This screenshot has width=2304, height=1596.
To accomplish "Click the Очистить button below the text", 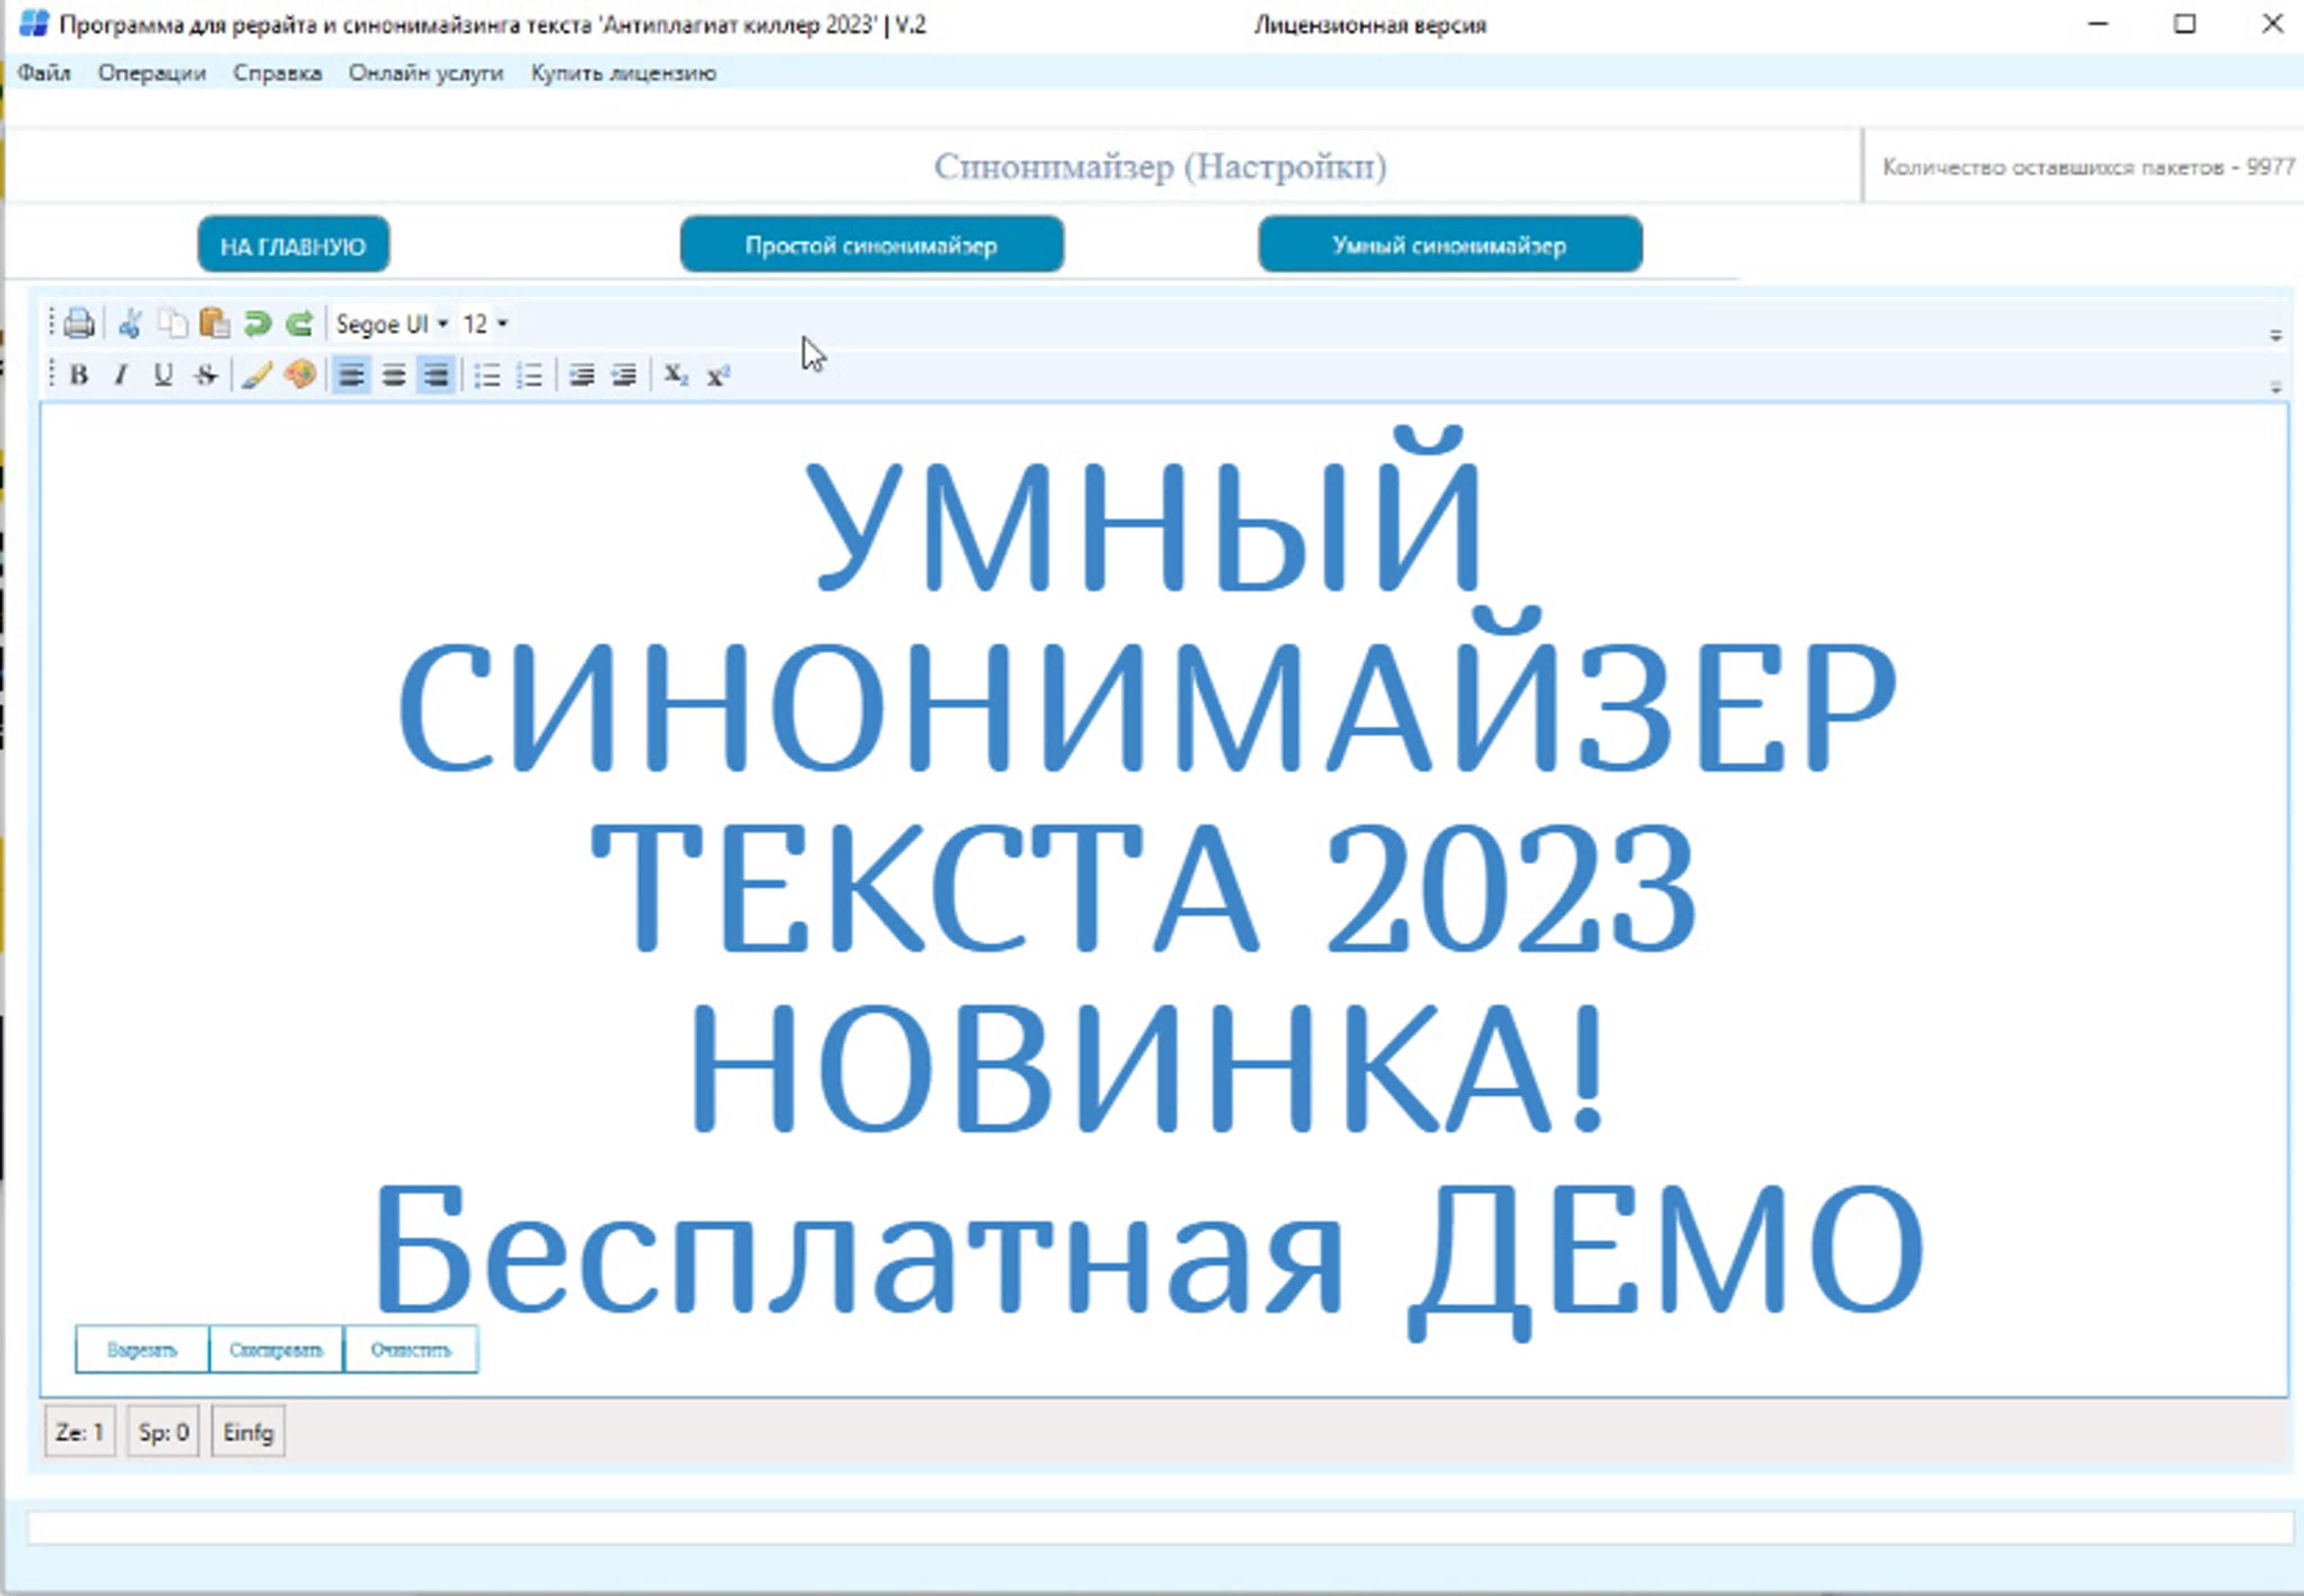I will click(411, 1350).
